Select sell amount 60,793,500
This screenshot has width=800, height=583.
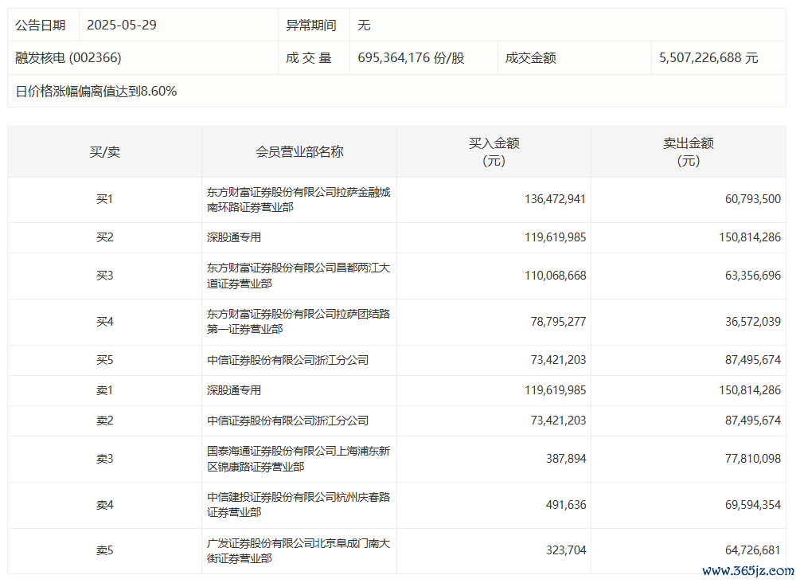pyautogui.click(x=753, y=199)
